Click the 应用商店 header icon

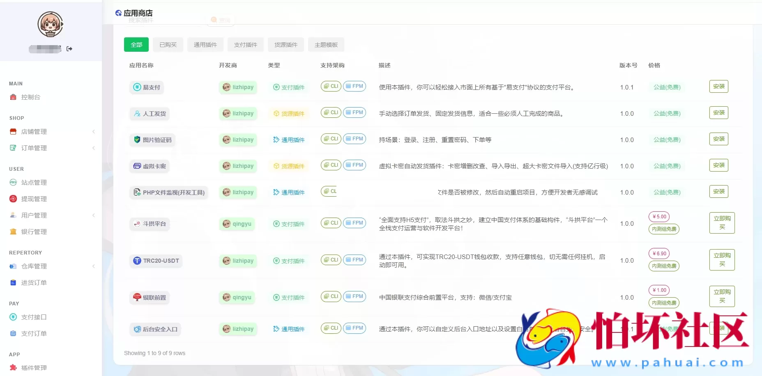coord(118,12)
